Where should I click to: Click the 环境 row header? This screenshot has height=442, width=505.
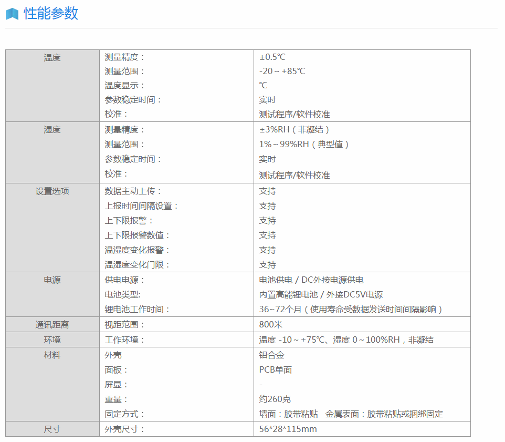pyautogui.click(x=52, y=340)
